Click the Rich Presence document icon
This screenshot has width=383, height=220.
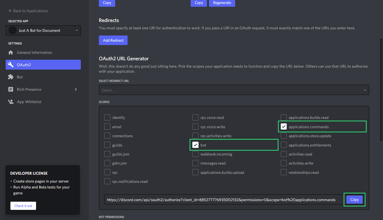(11, 89)
